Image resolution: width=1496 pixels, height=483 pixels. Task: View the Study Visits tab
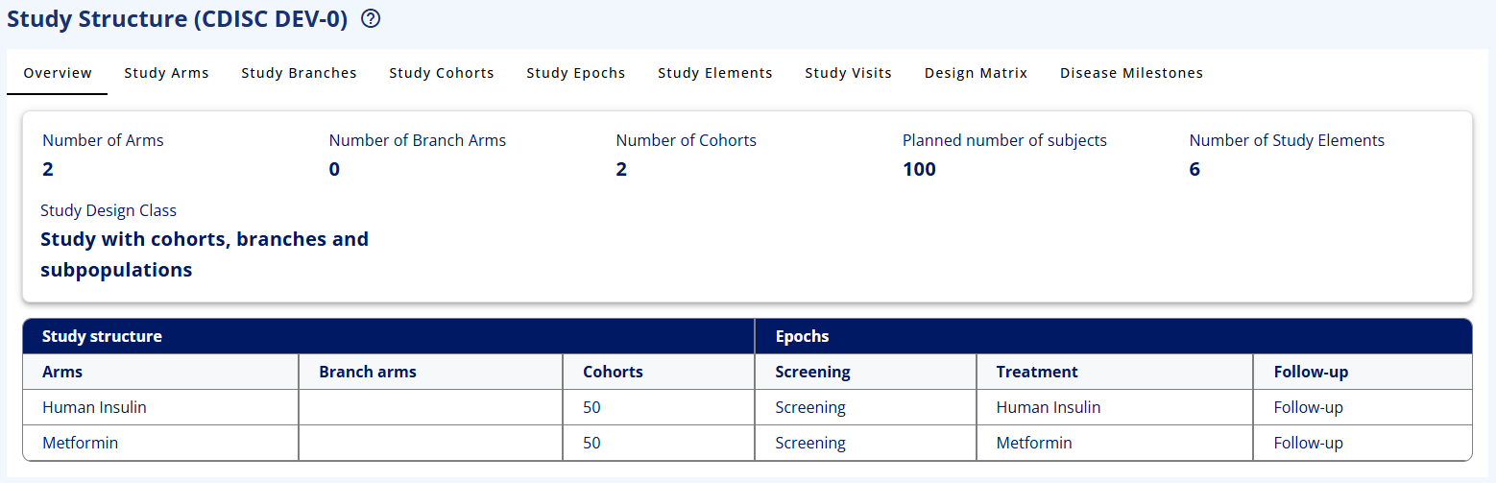[848, 73]
